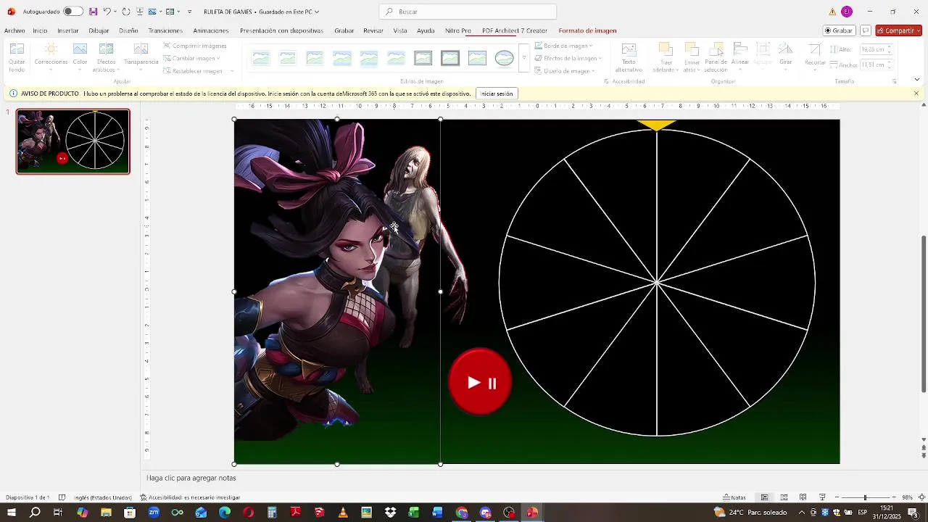Select slide 1 thumbnail in the panel
Screen dimensions: 928x522
coord(73,141)
